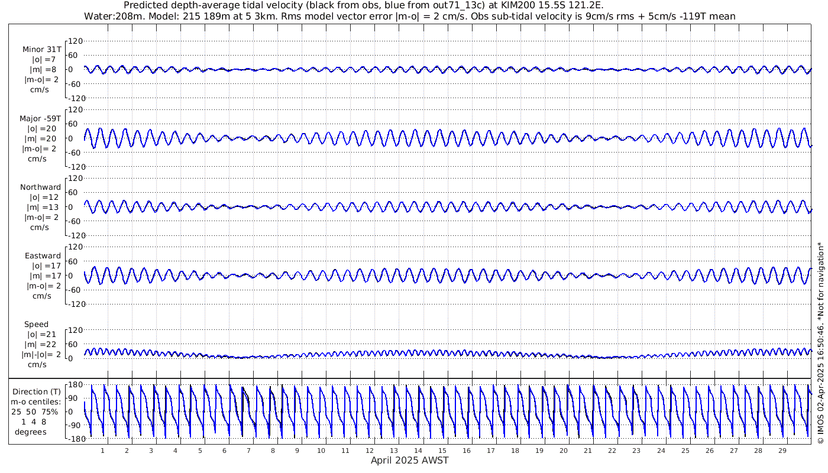828x473 pixels.
Task: Click the day '25' x-axis tick label
Action: coord(685,451)
